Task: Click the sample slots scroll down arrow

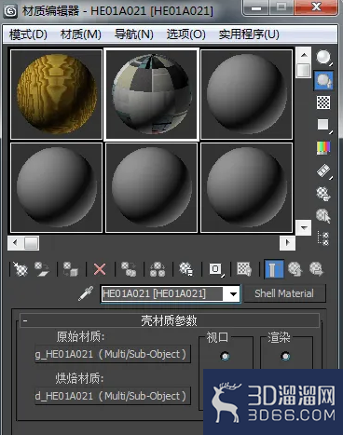Action: pos(304,227)
